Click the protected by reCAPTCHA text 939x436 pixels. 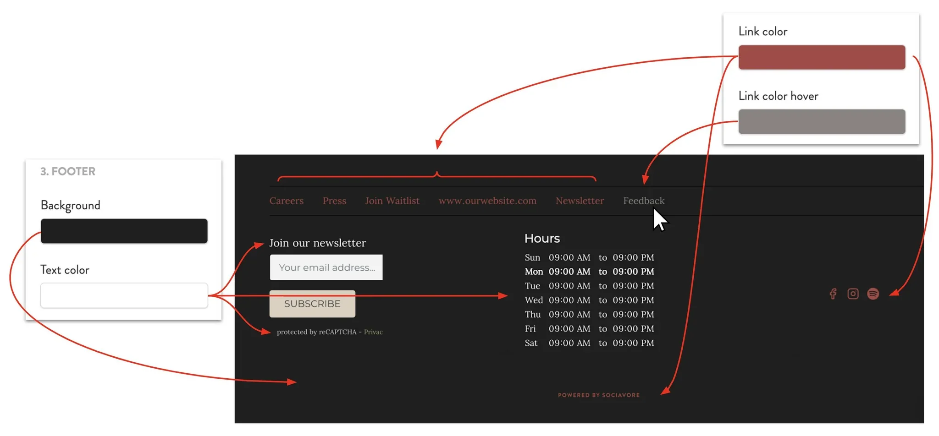coord(316,332)
